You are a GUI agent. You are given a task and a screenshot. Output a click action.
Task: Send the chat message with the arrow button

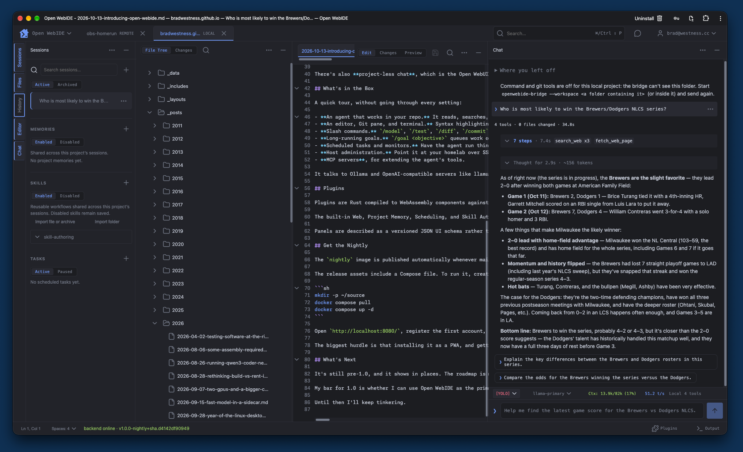click(x=714, y=411)
